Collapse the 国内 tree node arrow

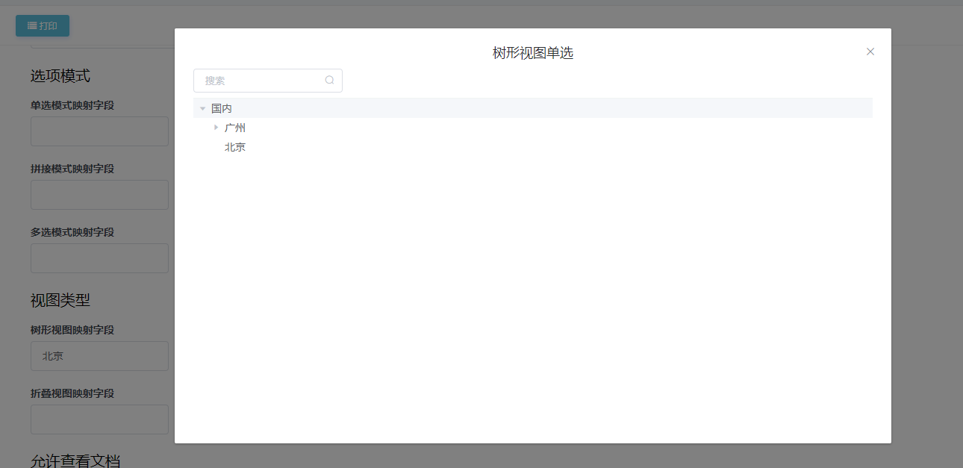(x=202, y=108)
